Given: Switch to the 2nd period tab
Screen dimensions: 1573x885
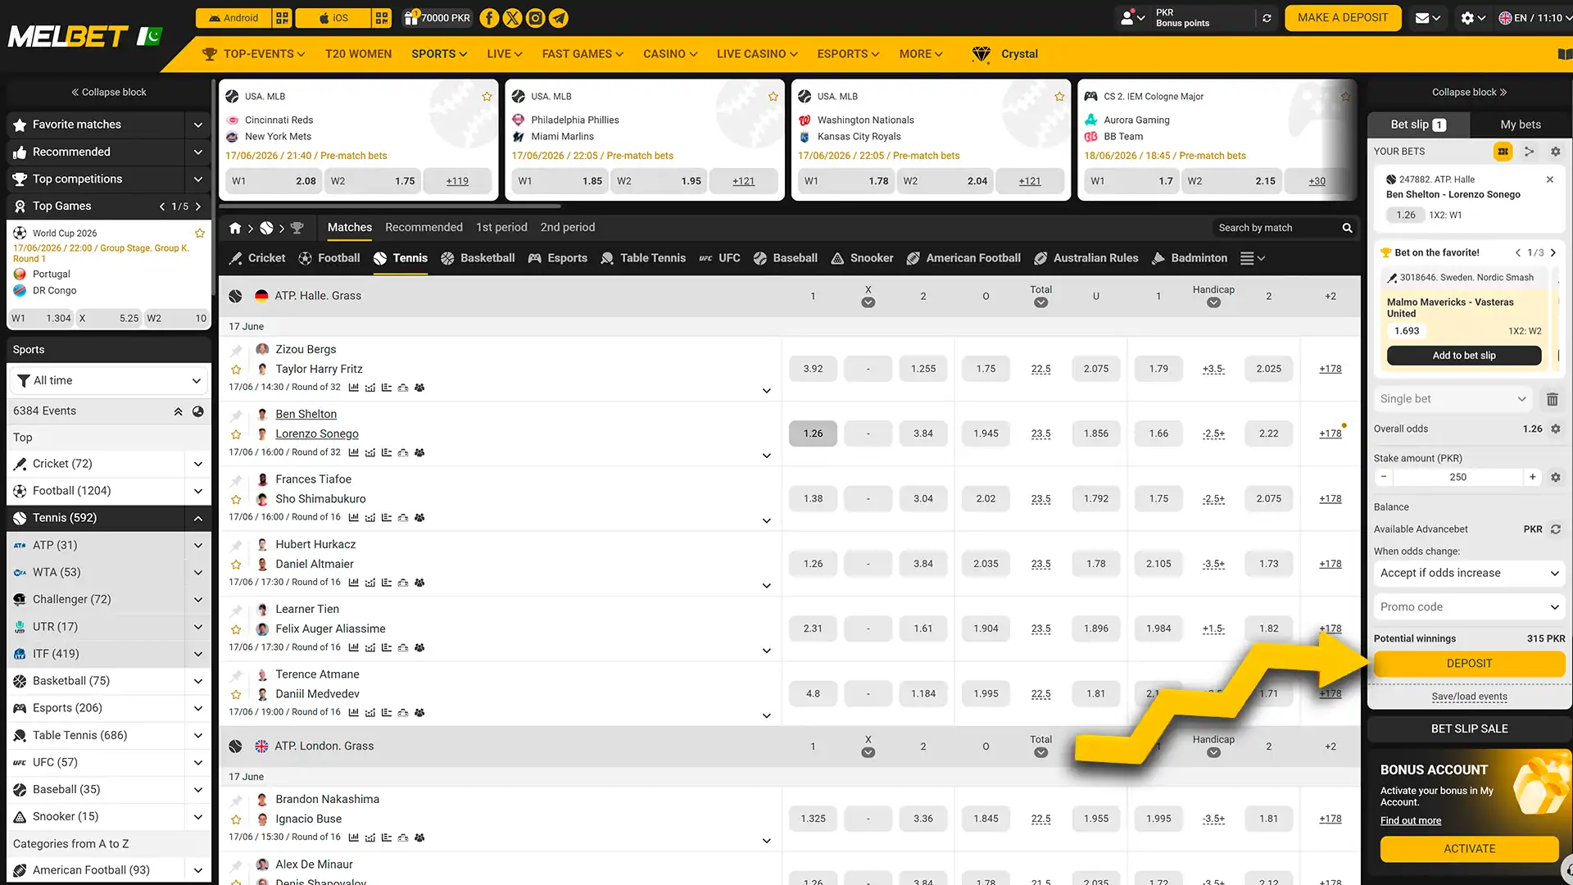Looking at the screenshot, I should click(568, 228).
